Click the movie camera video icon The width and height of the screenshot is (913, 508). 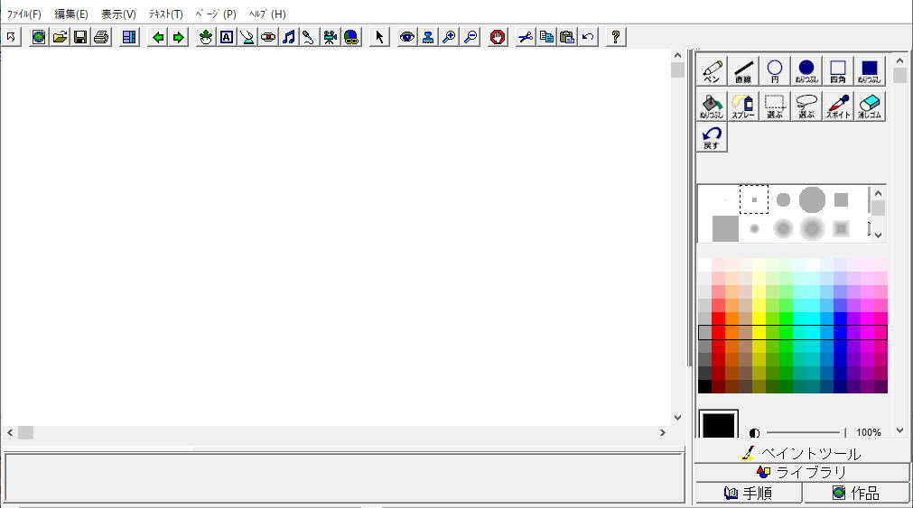pos(331,37)
